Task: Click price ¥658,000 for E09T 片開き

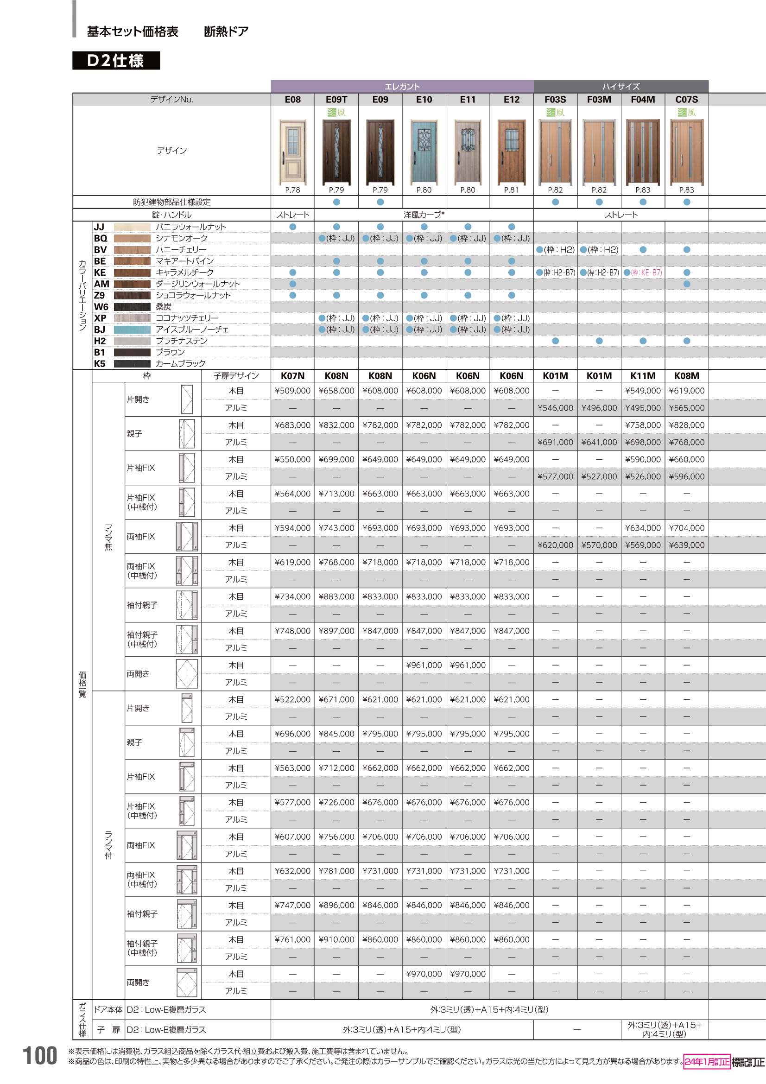Action: tap(336, 391)
